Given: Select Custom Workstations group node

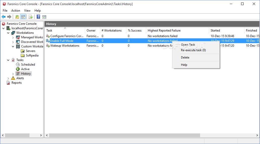Looking at the screenshot, I should tap(32, 46).
